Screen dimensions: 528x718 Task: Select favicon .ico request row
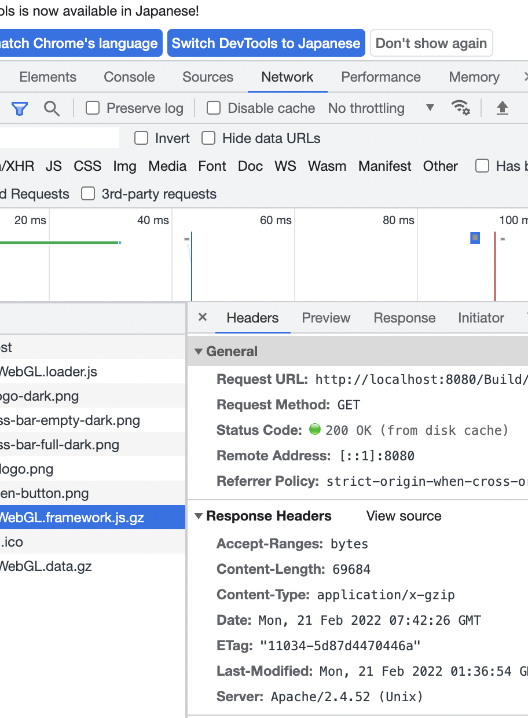click(93, 542)
